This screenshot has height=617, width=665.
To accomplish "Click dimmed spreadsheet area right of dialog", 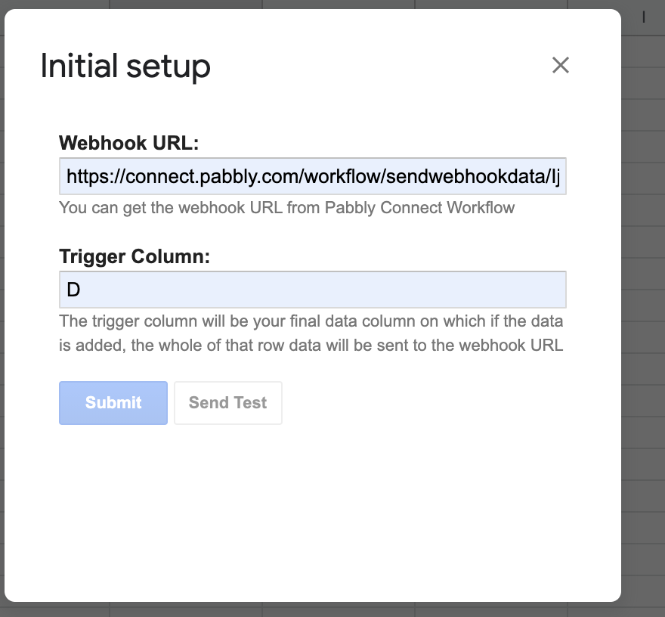I will click(643, 297).
